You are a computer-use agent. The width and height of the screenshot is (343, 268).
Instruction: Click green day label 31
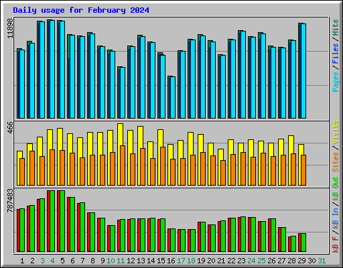tap(322, 261)
